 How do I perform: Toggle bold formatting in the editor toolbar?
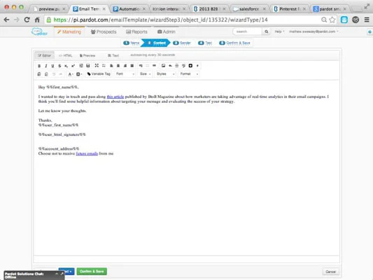click(39, 66)
